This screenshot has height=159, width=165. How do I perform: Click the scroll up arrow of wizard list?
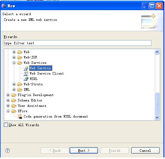pos(157,52)
